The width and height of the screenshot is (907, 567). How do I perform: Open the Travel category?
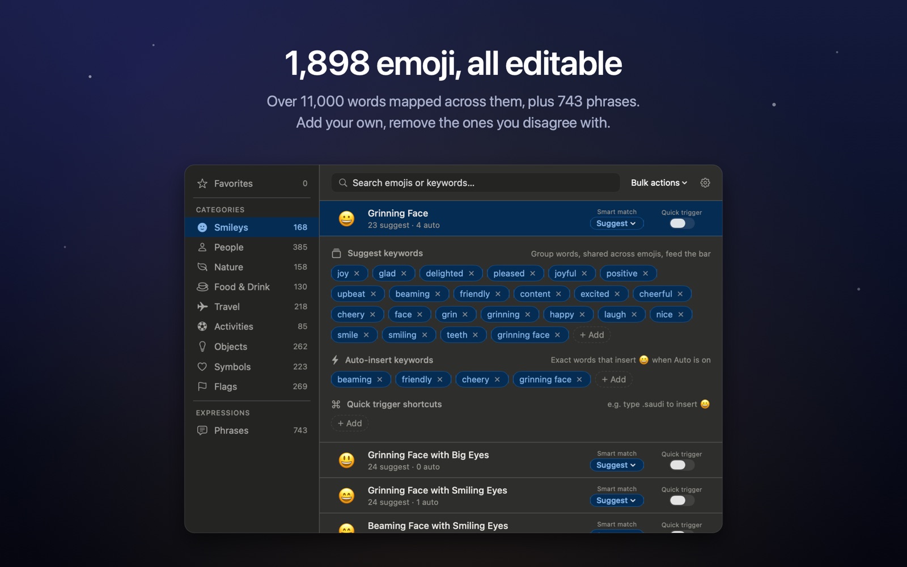(252, 307)
